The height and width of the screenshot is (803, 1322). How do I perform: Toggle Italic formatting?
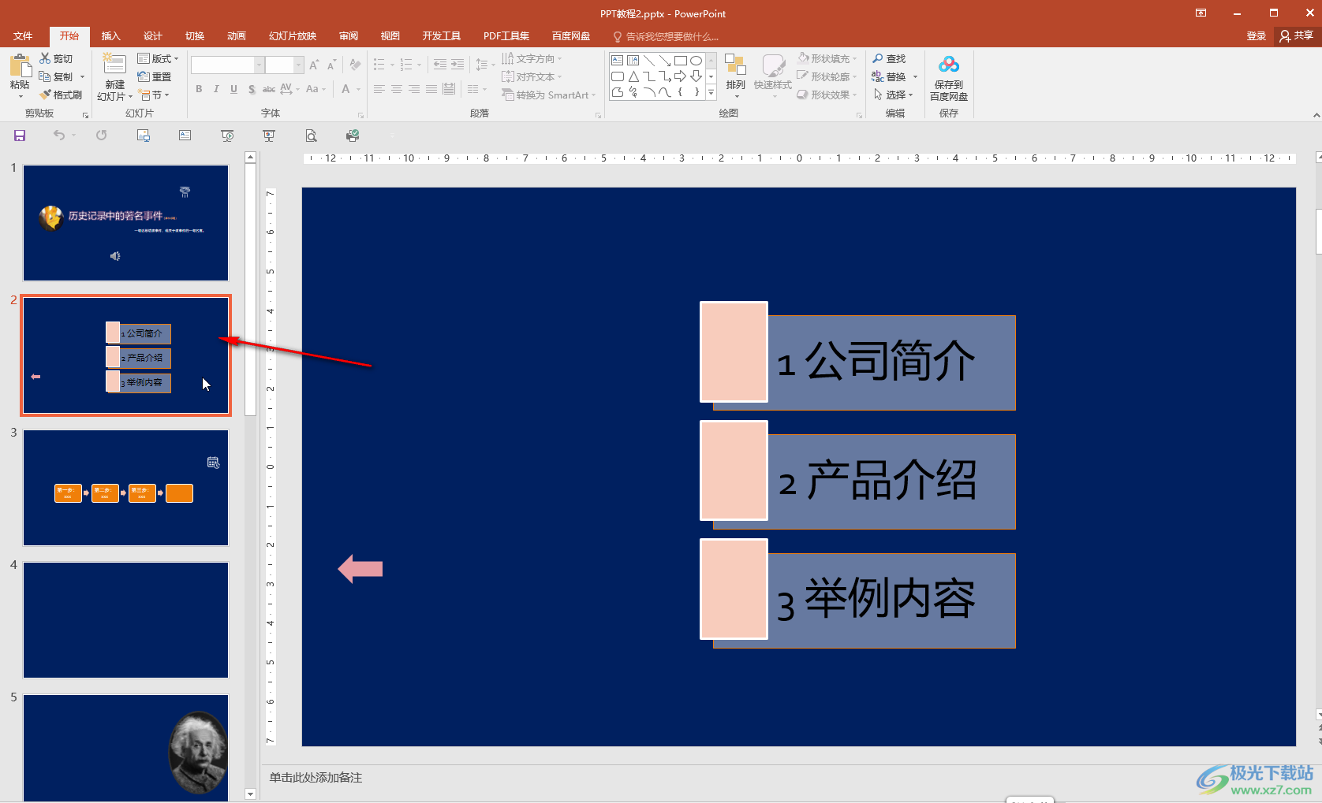[216, 89]
